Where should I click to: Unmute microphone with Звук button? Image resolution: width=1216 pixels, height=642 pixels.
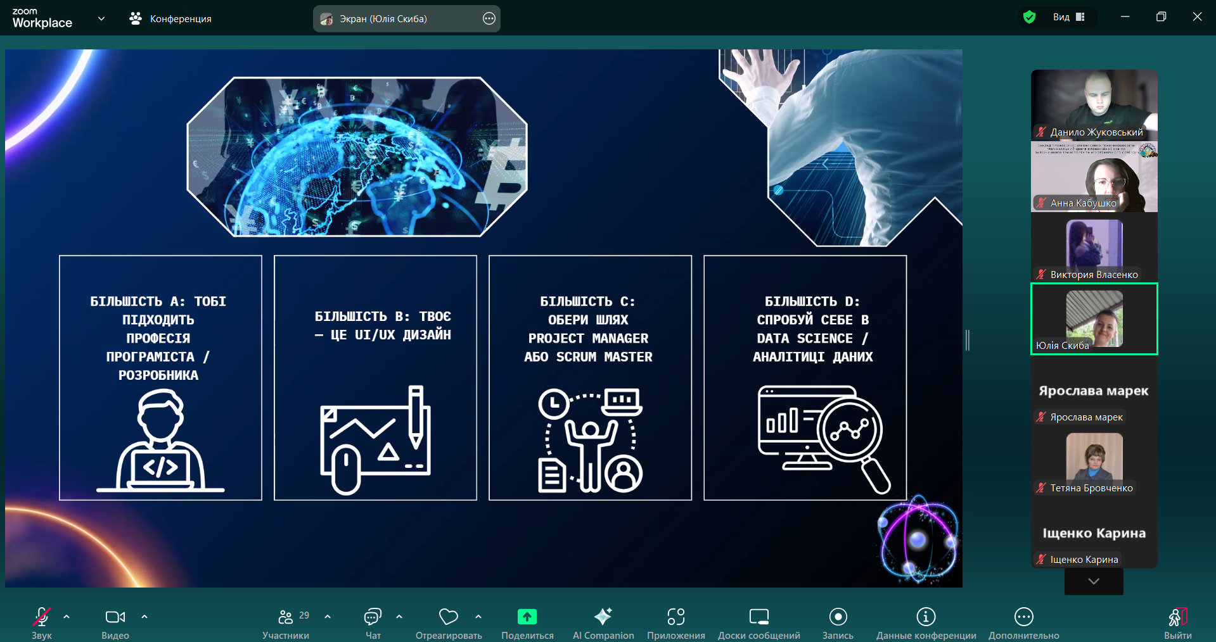pyautogui.click(x=42, y=622)
